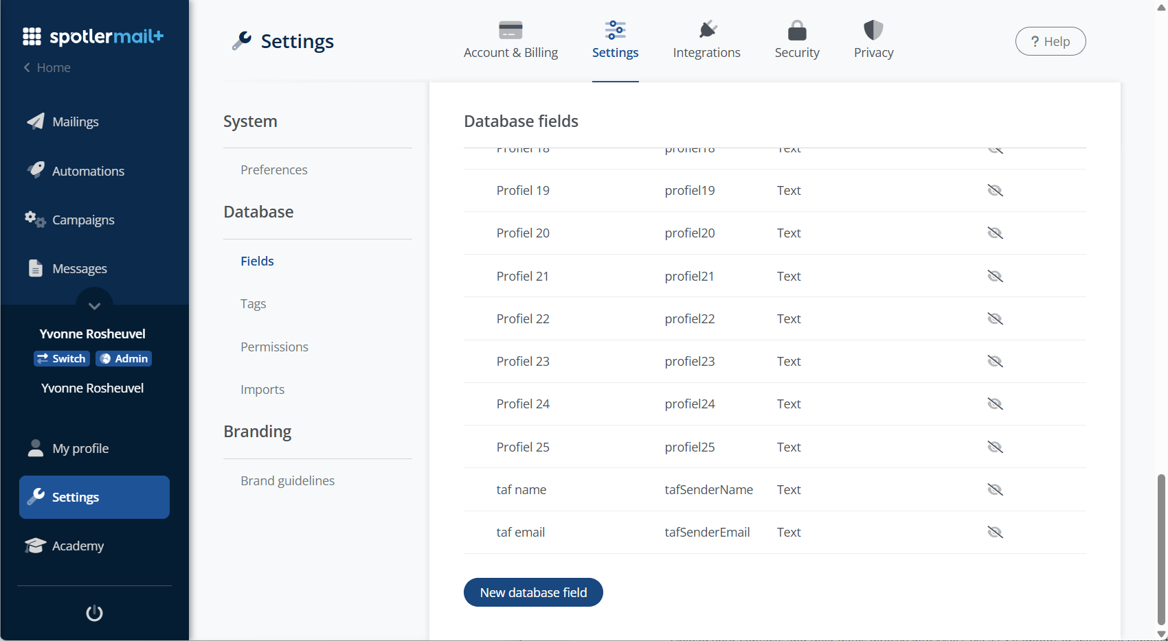Open Permissions settings page
Screen dimensions: 1168x641
[274, 347]
